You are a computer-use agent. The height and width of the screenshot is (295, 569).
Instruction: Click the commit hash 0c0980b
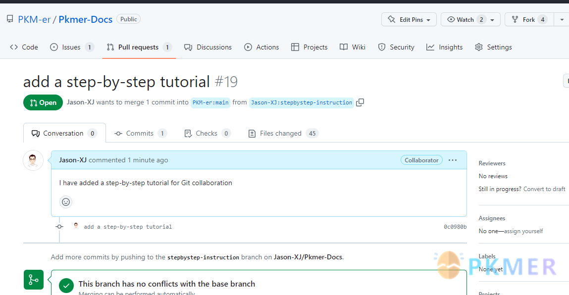455,227
